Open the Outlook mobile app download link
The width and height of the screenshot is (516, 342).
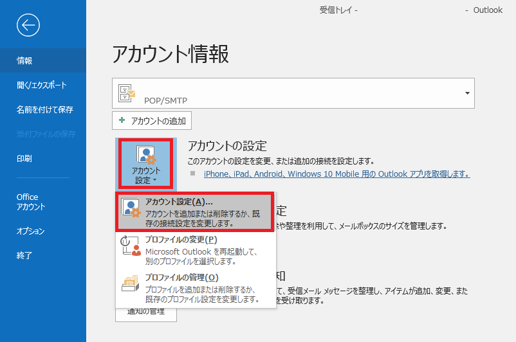[x=336, y=174]
